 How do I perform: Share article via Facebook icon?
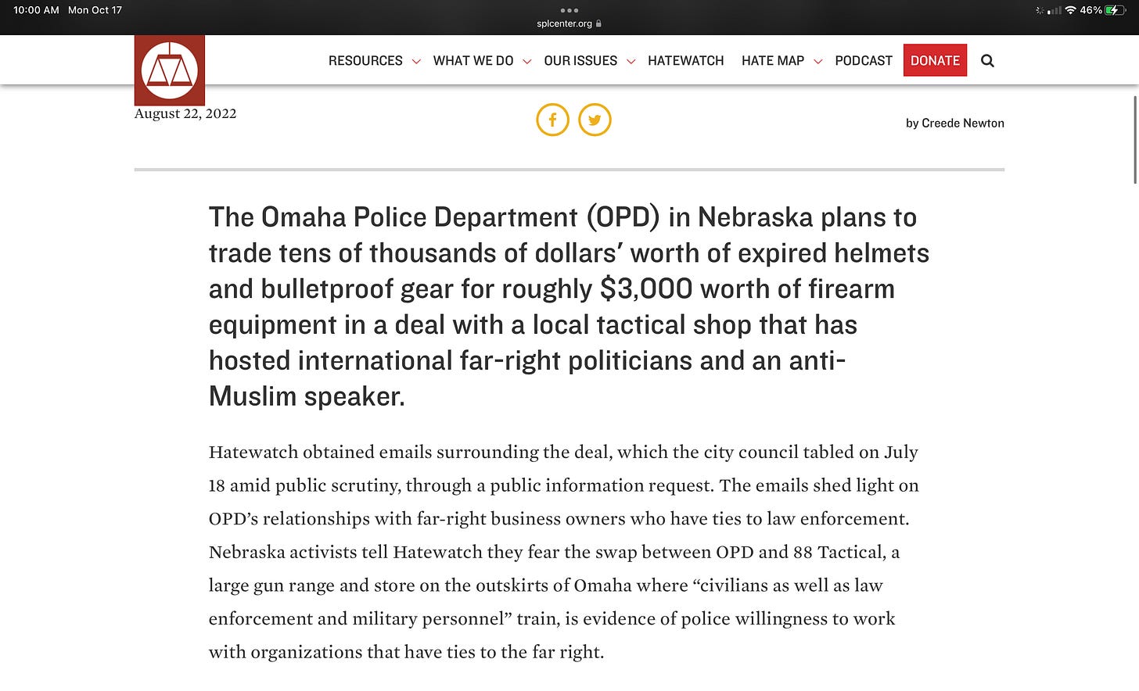552,120
